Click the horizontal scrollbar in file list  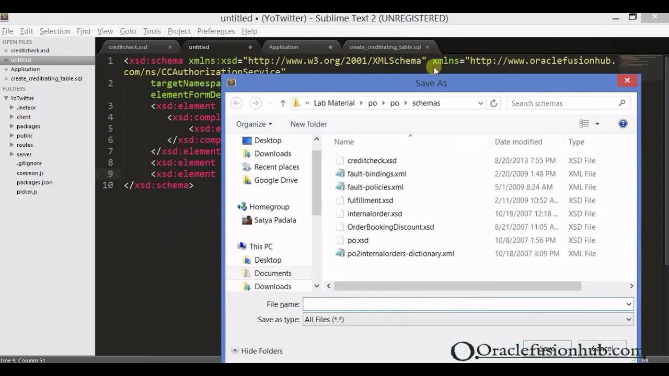click(x=458, y=286)
